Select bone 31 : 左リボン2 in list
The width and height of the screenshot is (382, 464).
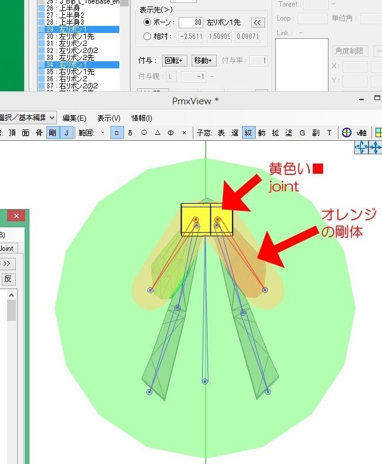point(79,44)
